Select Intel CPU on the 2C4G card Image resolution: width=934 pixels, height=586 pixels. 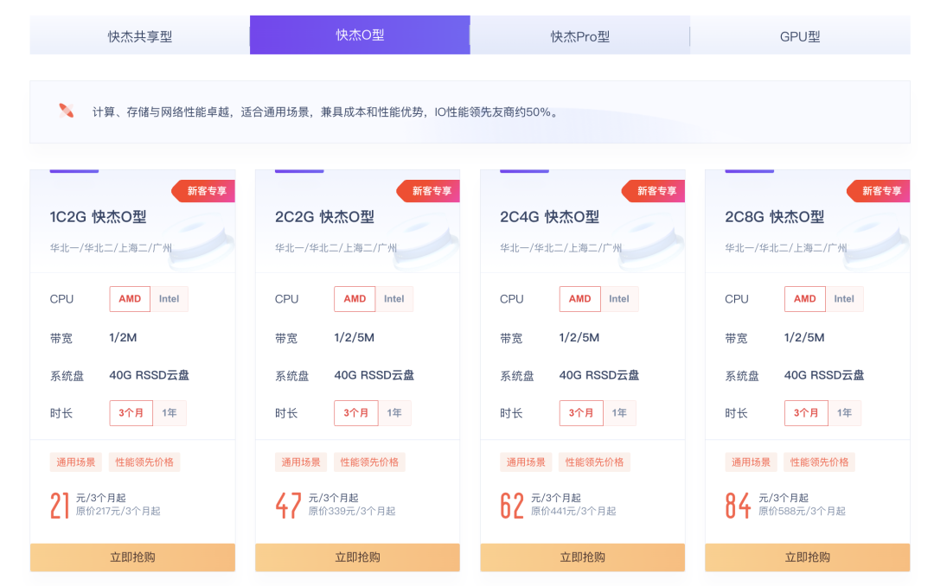coord(619,298)
